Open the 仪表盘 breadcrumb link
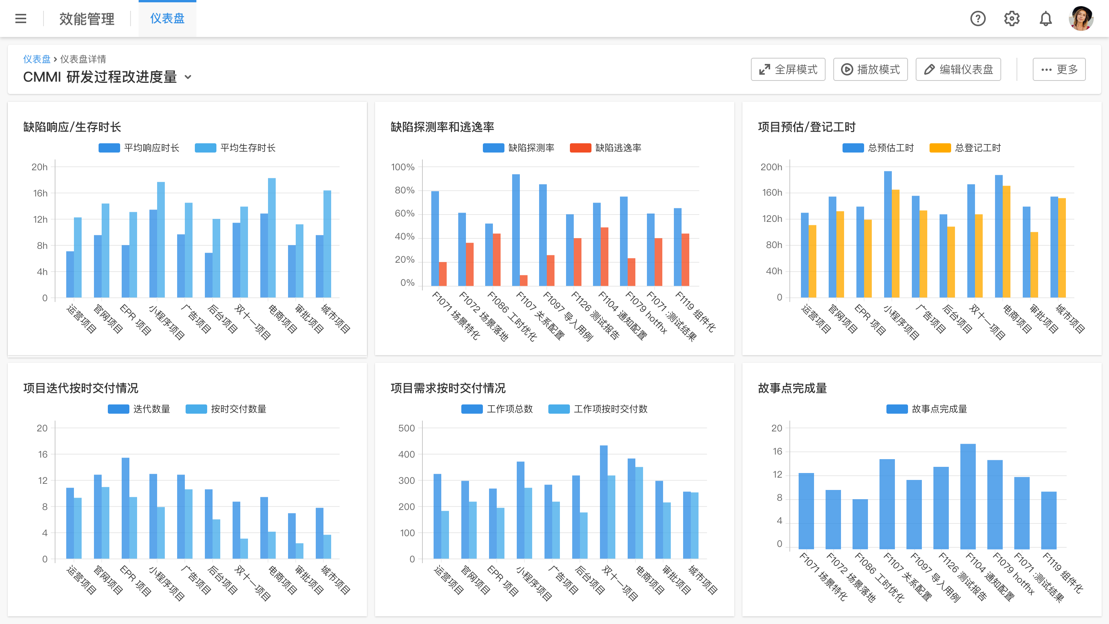1109x624 pixels. pos(37,59)
